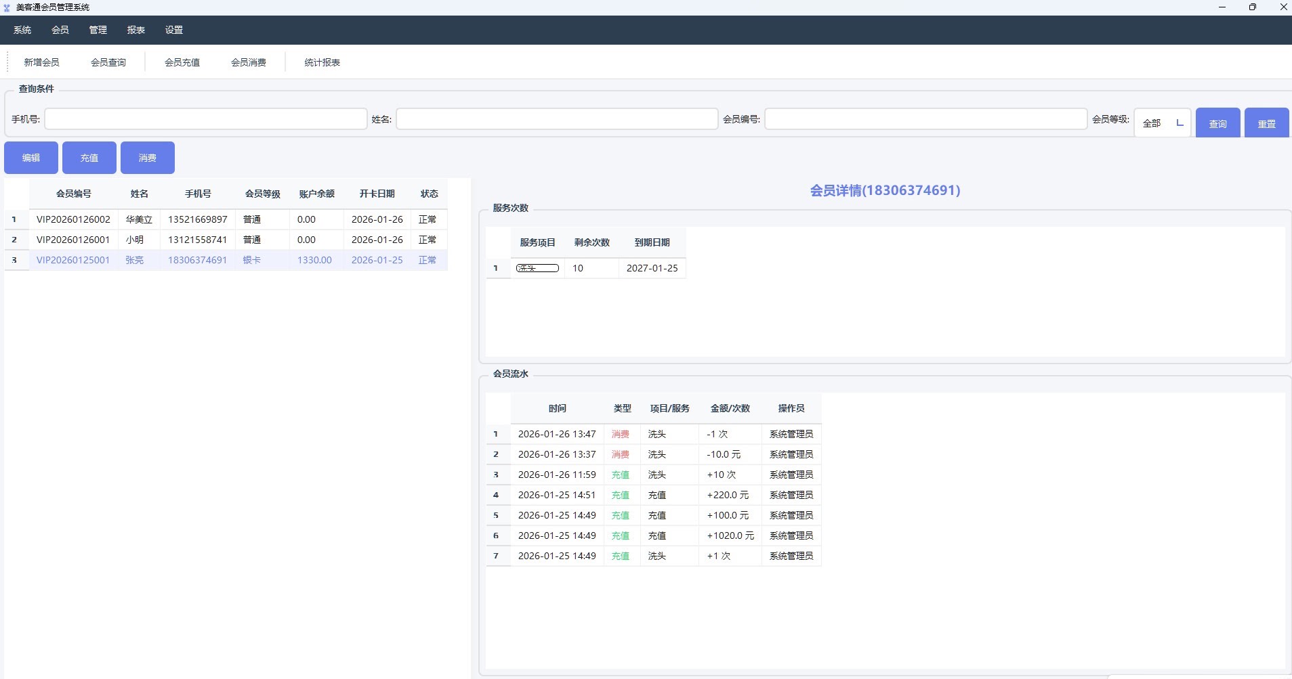1292x679 pixels.
Task: Focus the 姓名 search field
Action: click(556, 119)
